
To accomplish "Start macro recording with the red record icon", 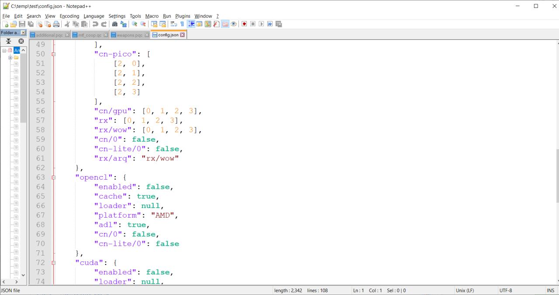I will point(244,24).
